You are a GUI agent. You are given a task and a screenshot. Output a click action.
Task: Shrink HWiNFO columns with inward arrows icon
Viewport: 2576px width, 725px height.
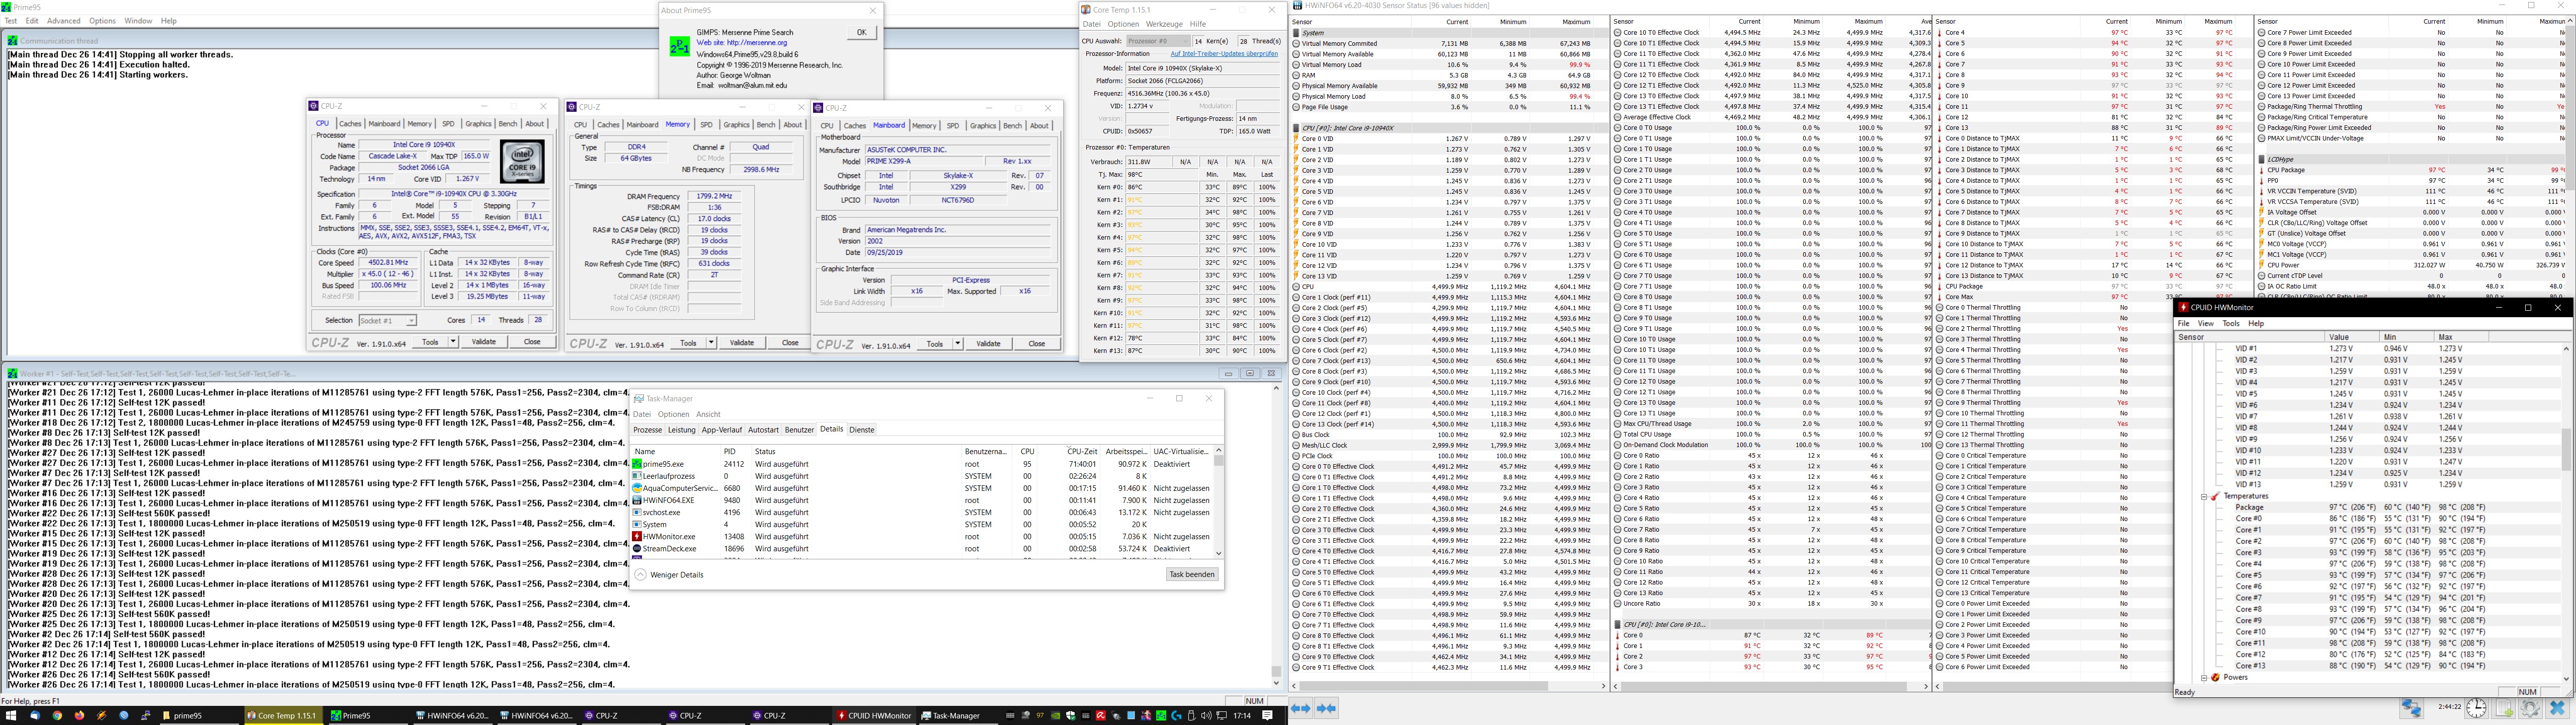(1326, 708)
